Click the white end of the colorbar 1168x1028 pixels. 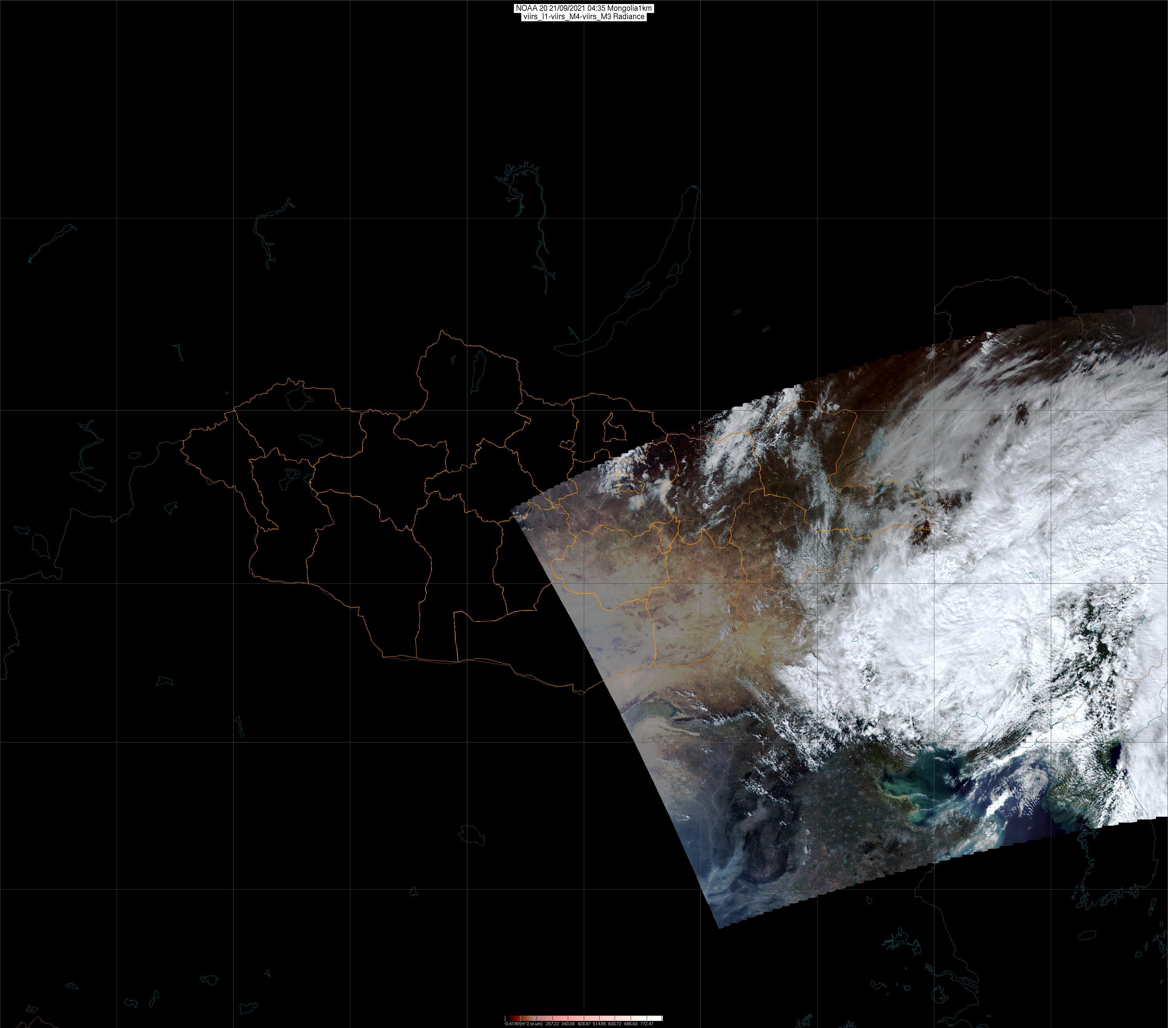coord(656,1018)
